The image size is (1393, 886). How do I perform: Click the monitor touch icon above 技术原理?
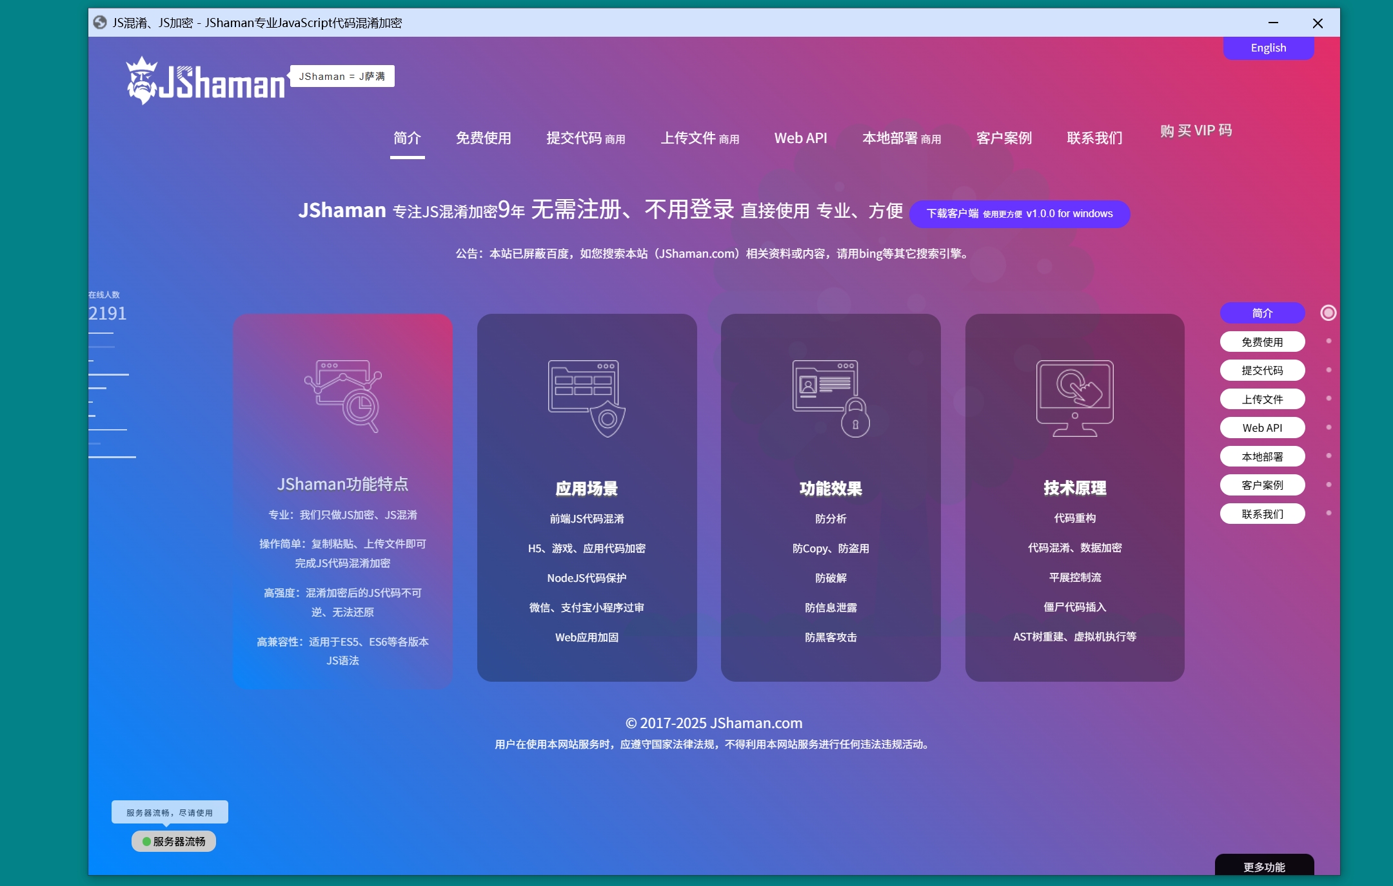click(1074, 398)
